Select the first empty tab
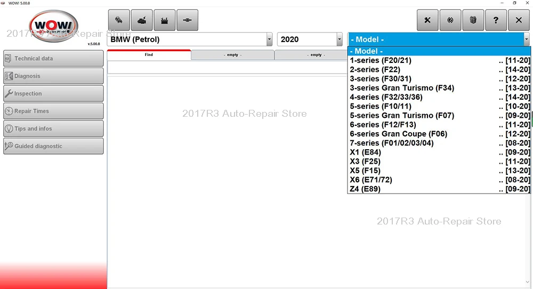Viewport: 533px width, 289px height. pyautogui.click(x=232, y=55)
